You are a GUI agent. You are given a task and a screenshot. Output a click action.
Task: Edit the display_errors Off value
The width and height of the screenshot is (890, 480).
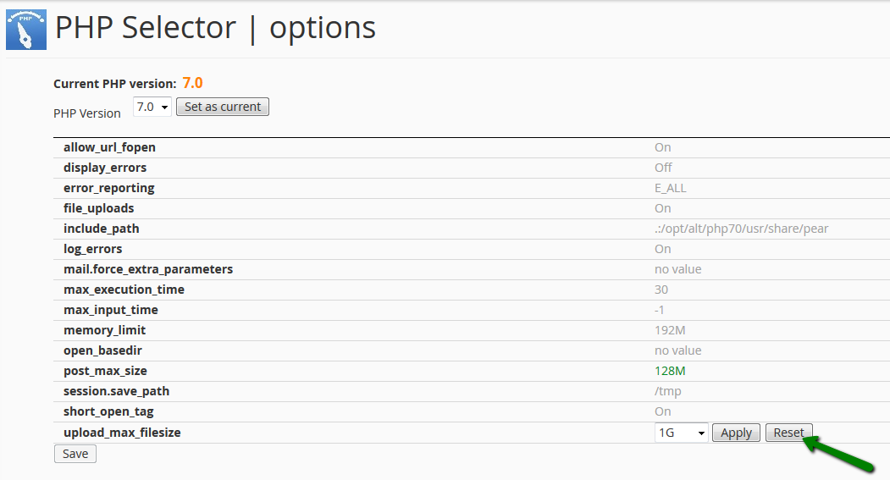coord(663,168)
